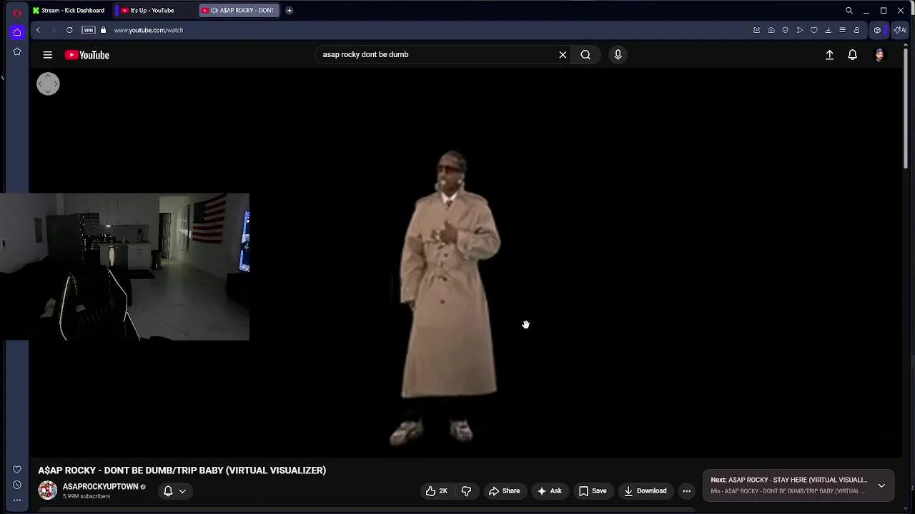This screenshot has width=915, height=514.
Task: Take a snapshot with the camera icon
Action: [x=771, y=30]
